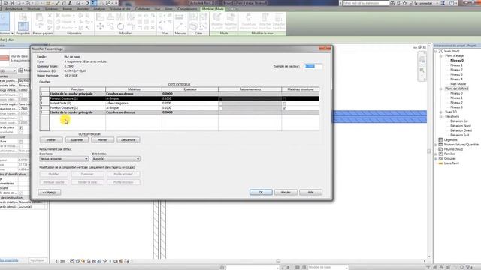This screenshot has width=481, height=270.
Task: Open Extrémités wrapping dropdown
Action: click(116, 159)
